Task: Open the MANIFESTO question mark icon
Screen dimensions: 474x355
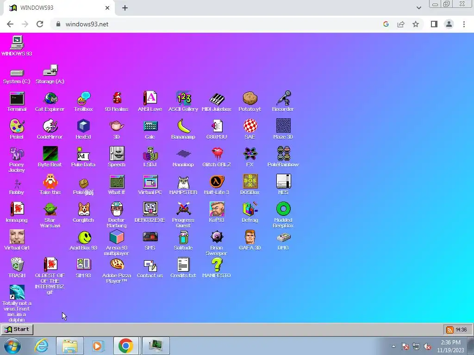Action: click(x=217, y=265)
